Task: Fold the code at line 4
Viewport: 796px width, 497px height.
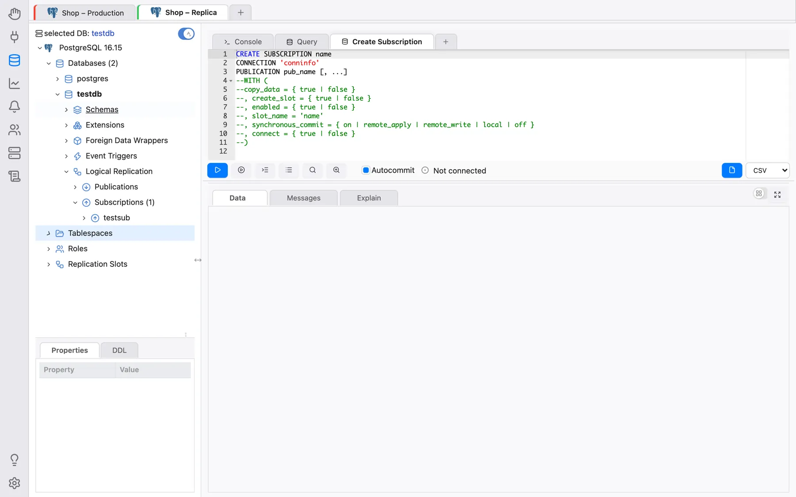Action: coord(231,81)
